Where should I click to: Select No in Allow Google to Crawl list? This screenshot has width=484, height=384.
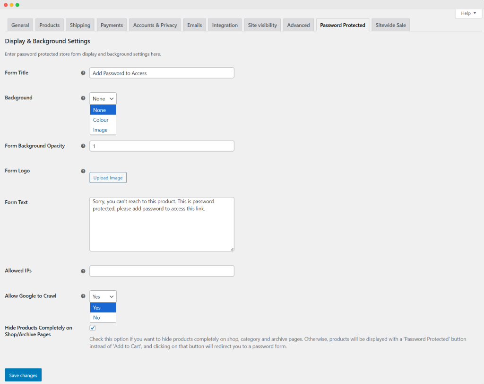coord(97,317)
